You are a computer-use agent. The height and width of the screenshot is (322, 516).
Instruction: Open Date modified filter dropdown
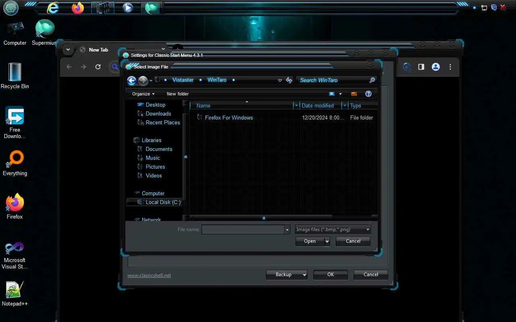coord(345,105)
